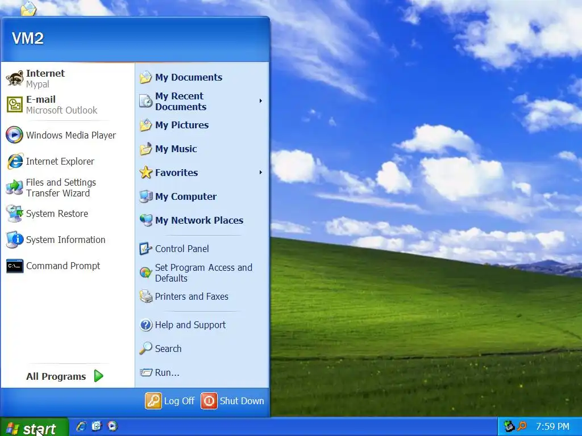The image size is (582, 436).
Task: Open System Information icon
Action: pyautogui.click(x=14, y=240)
